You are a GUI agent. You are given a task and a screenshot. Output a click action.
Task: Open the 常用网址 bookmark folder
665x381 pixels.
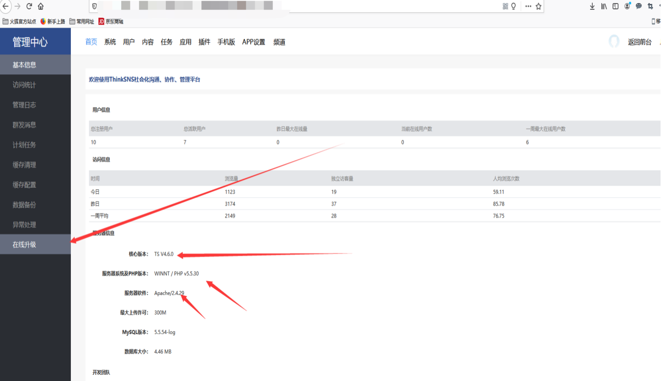pyautogui.click(x=82, y=21)
